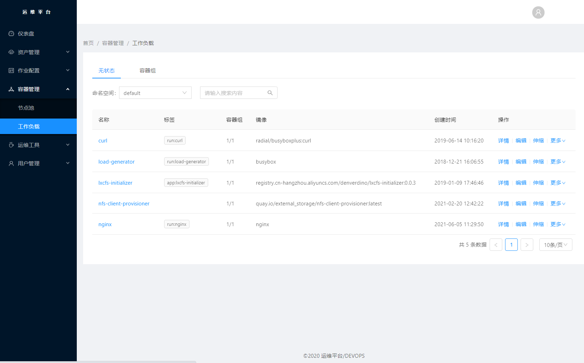
Task: Open the default namespace dropdown
Action: point(155,93)
